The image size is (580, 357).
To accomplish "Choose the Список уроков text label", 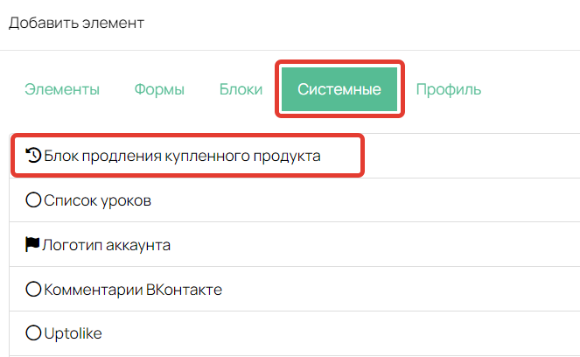I will 97,201.
